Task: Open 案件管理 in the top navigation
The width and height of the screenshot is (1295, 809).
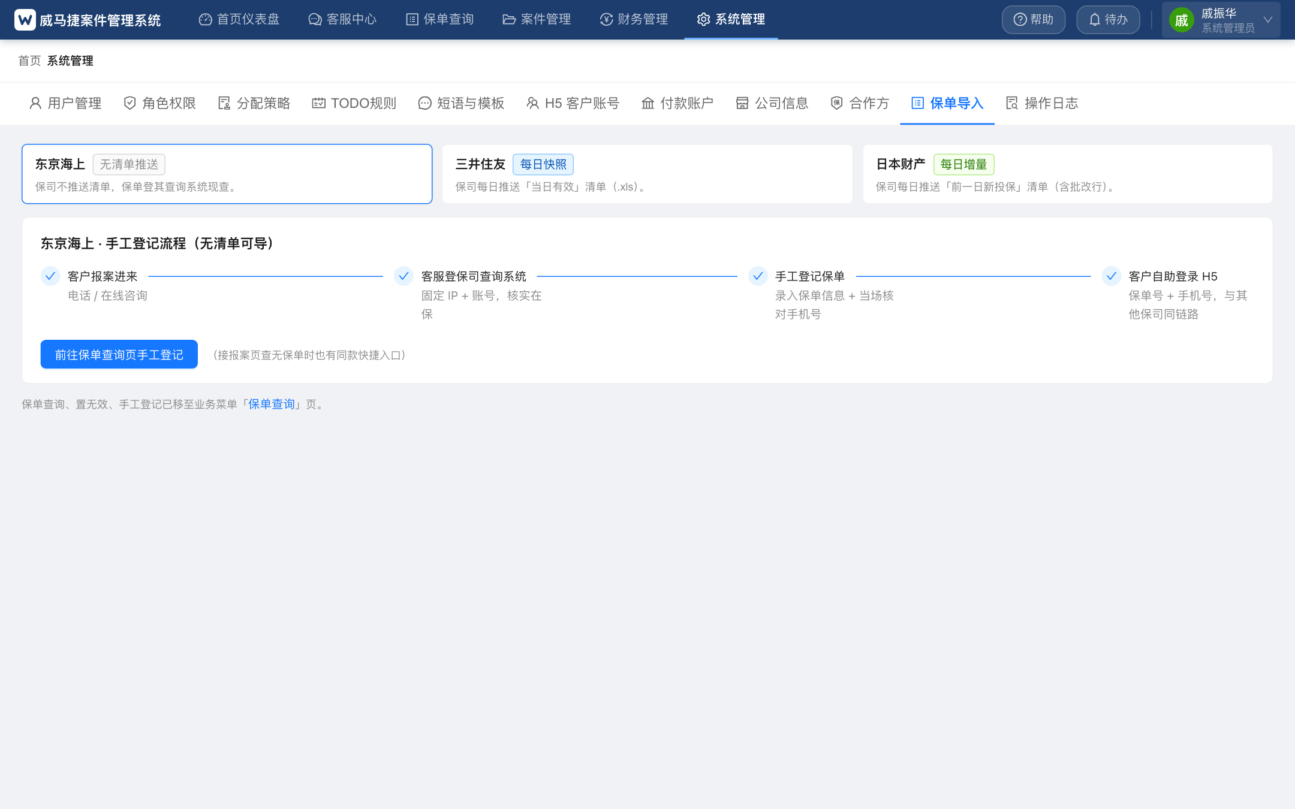Action: pos(537,19)
